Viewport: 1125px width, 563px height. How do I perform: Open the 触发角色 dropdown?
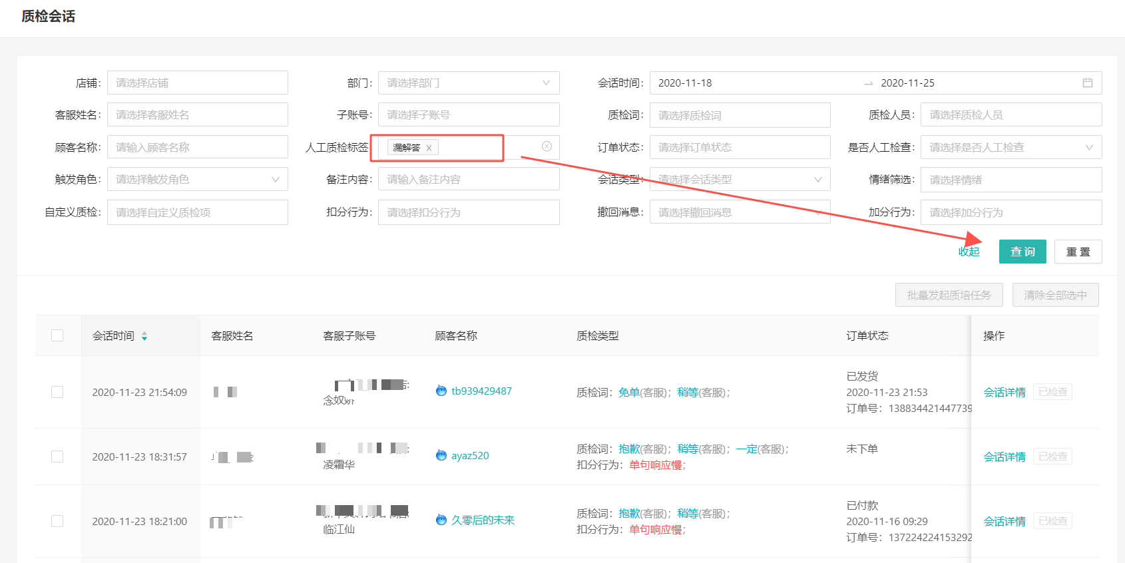pyautogui.click(x=198, y=179)
